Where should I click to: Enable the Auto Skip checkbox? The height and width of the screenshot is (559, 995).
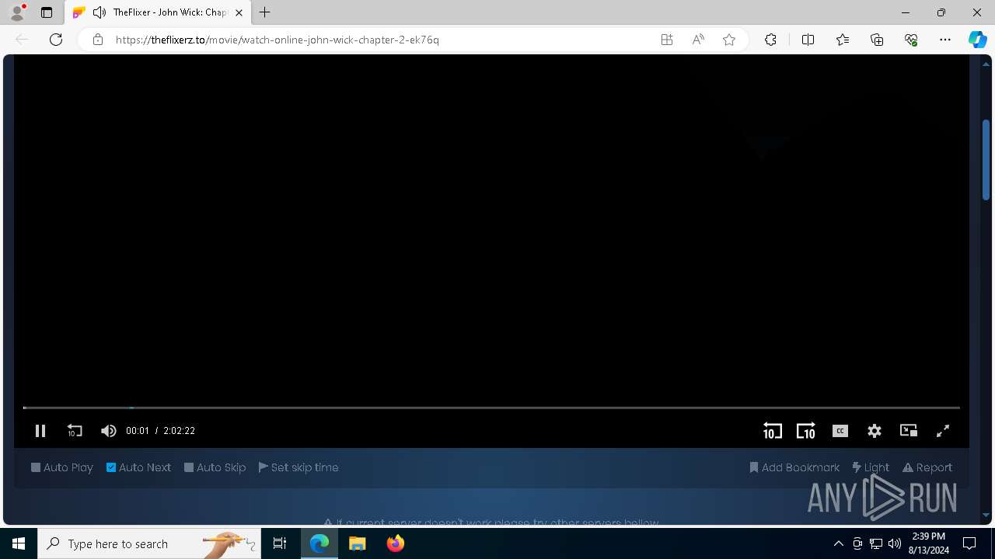pyautogui.click(x=215, y=467)
